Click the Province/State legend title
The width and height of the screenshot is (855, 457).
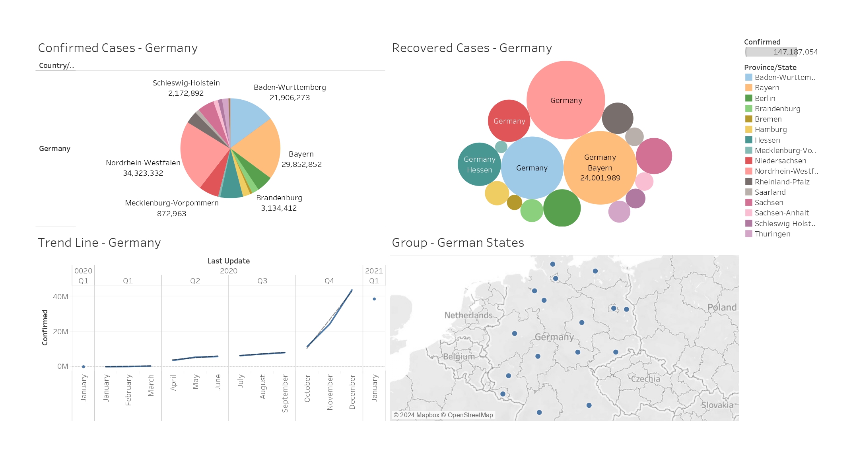[770, 68]
